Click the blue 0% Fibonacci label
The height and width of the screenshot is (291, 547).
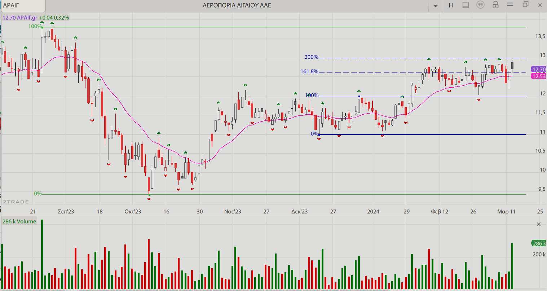314,134
